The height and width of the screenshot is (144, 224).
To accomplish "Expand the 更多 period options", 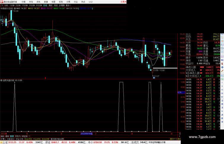I will coord(68,5).
